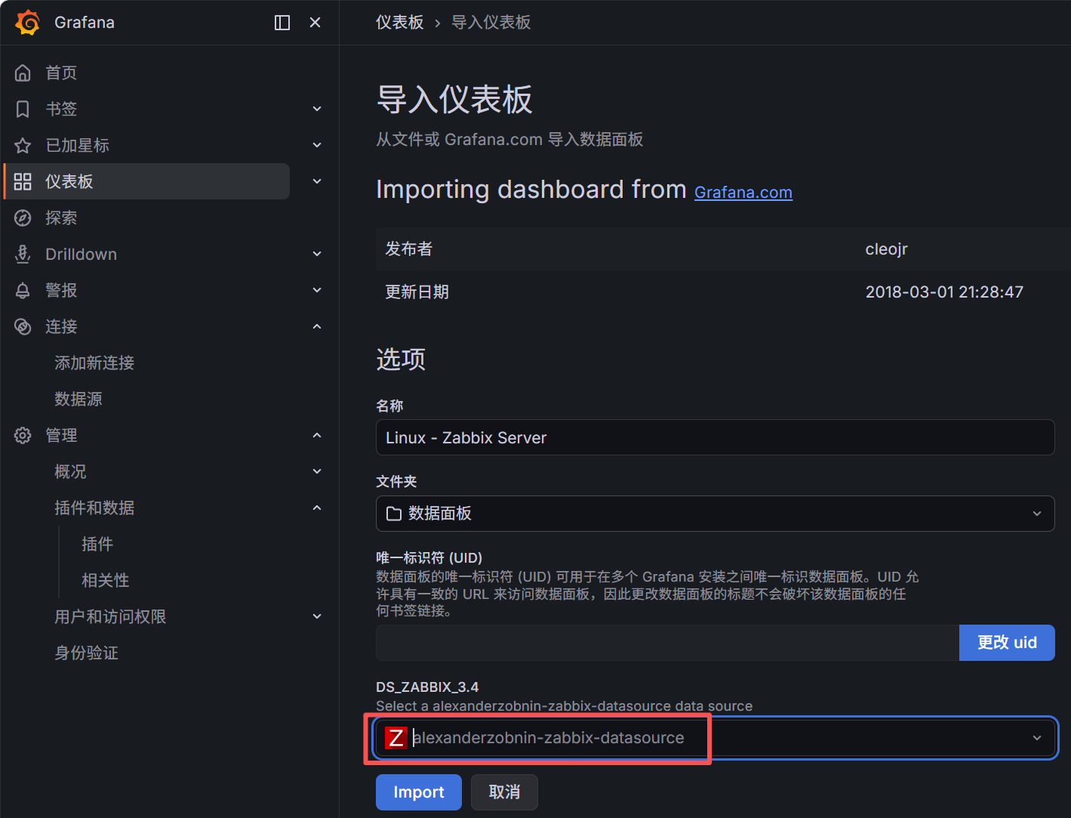Select 插件和数据 under 管理
Viewport: 1071px width, 818px height.
point(94,508)
